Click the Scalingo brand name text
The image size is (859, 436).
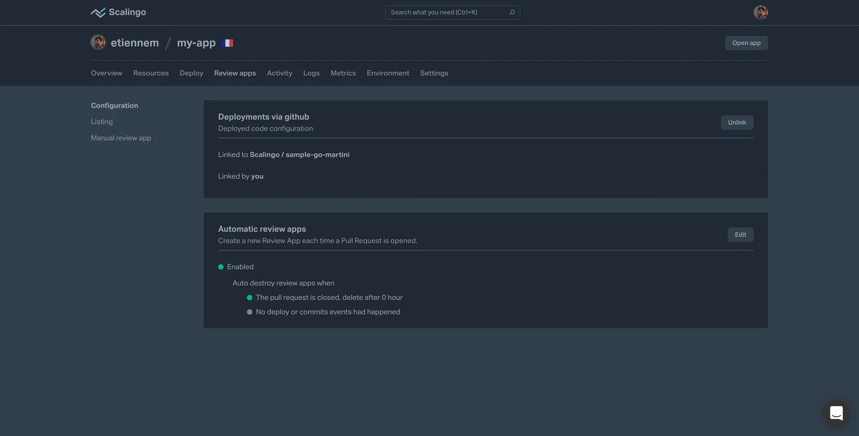pyautogui.click(x=127, y=12)
